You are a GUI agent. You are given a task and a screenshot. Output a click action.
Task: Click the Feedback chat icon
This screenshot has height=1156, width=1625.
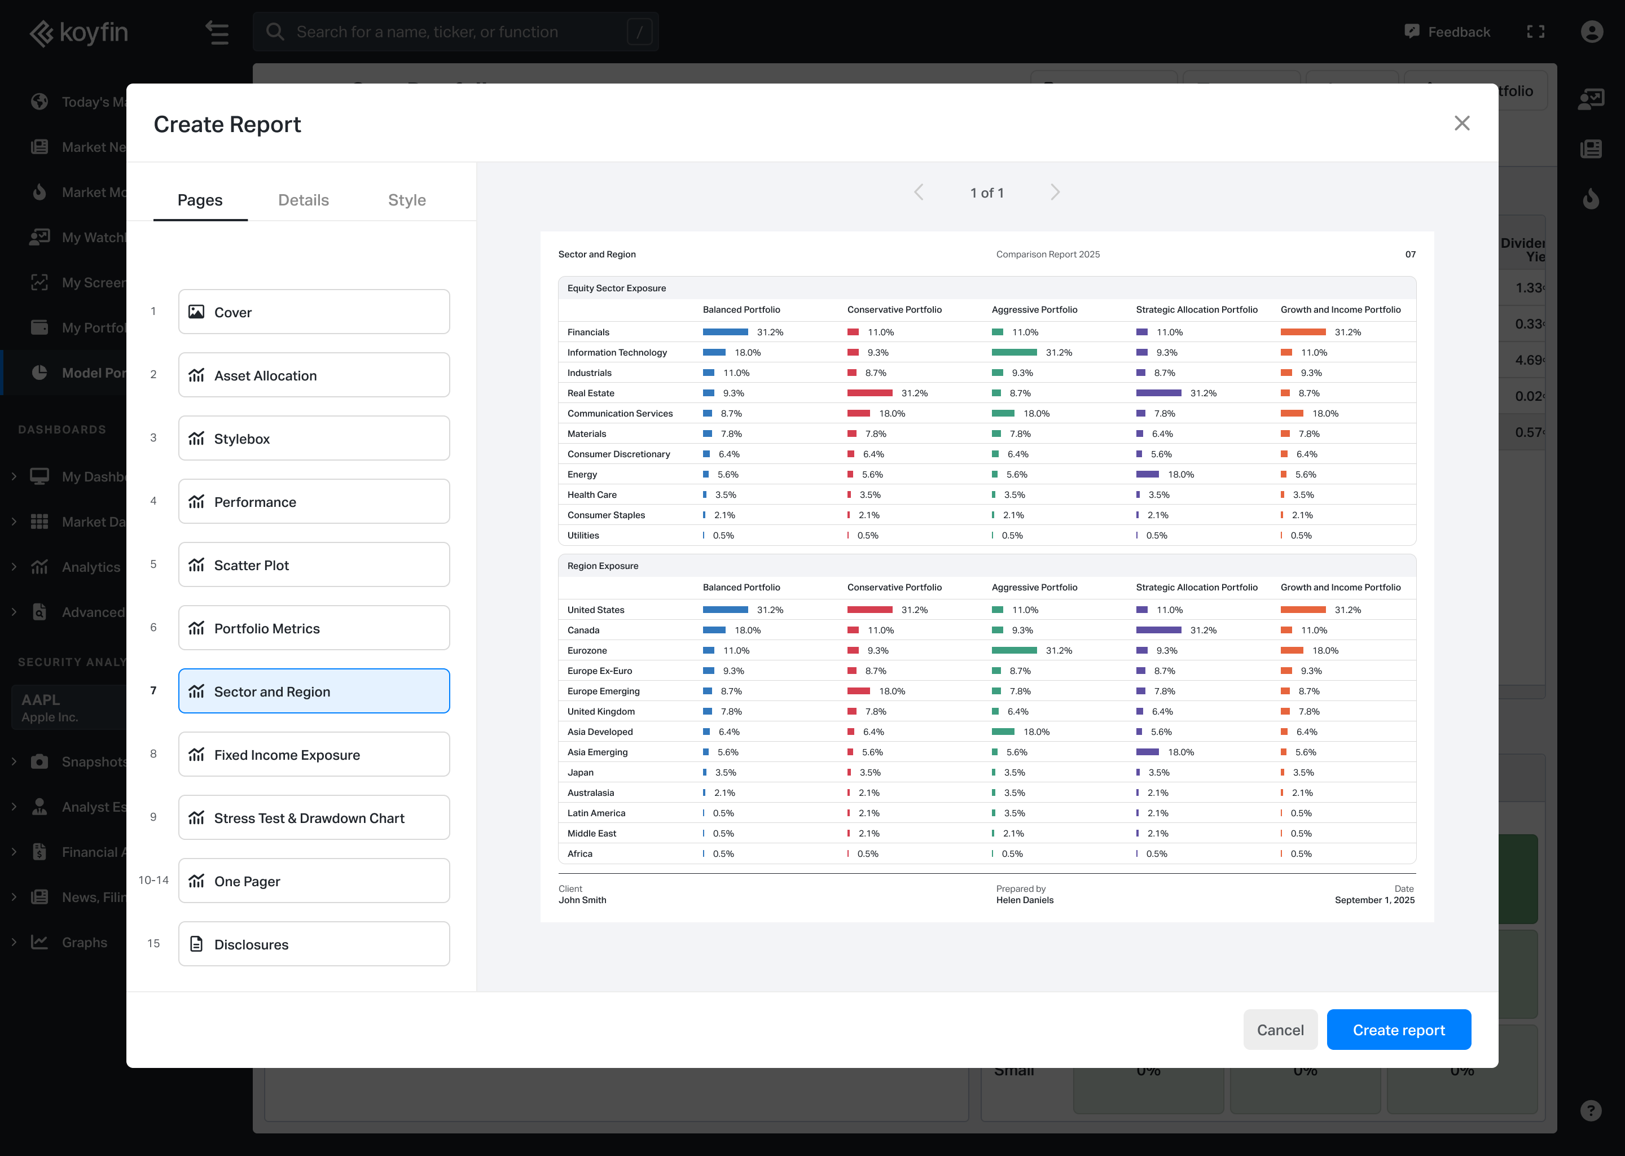1412,31
